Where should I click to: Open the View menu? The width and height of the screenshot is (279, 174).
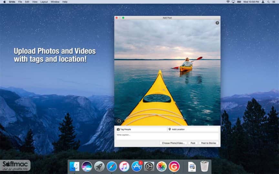(x=35, y=2)
